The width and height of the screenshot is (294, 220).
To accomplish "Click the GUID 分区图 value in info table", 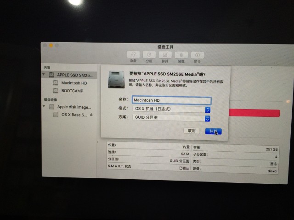I will pos(179,161).
